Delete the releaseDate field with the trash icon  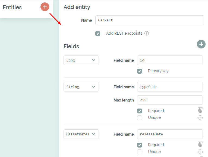click(200, 144)
